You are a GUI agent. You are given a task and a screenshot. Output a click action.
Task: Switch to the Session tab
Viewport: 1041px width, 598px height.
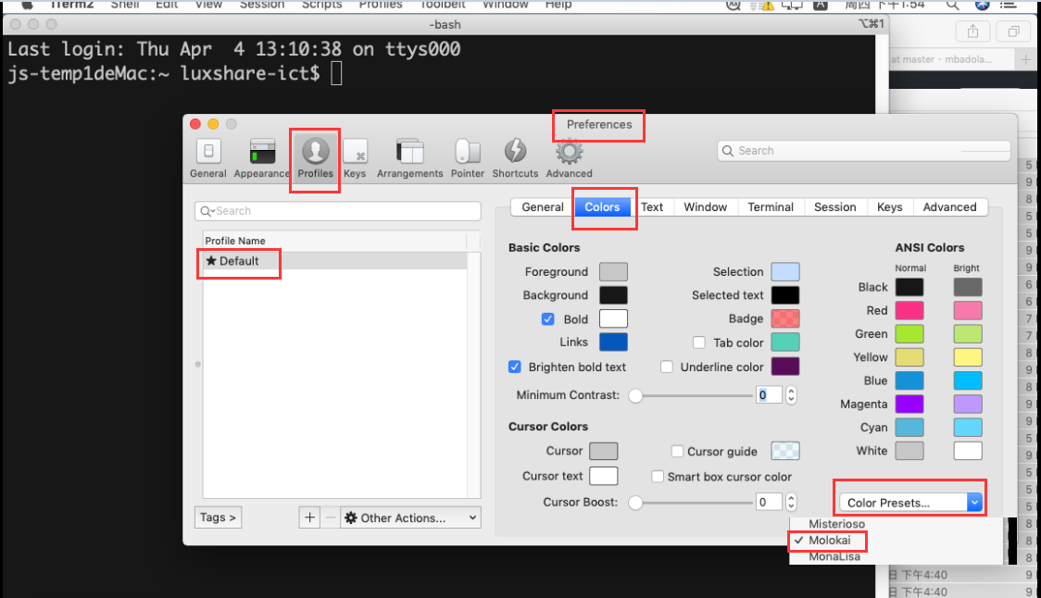pyautogui.click(x=835, y=207)
